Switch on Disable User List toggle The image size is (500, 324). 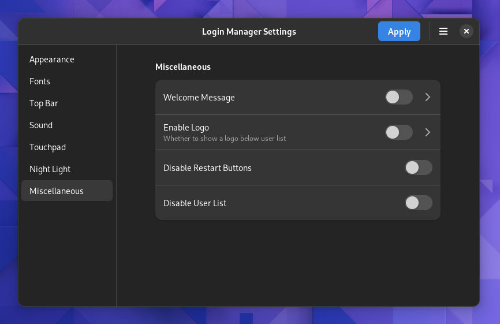[419, 203]
